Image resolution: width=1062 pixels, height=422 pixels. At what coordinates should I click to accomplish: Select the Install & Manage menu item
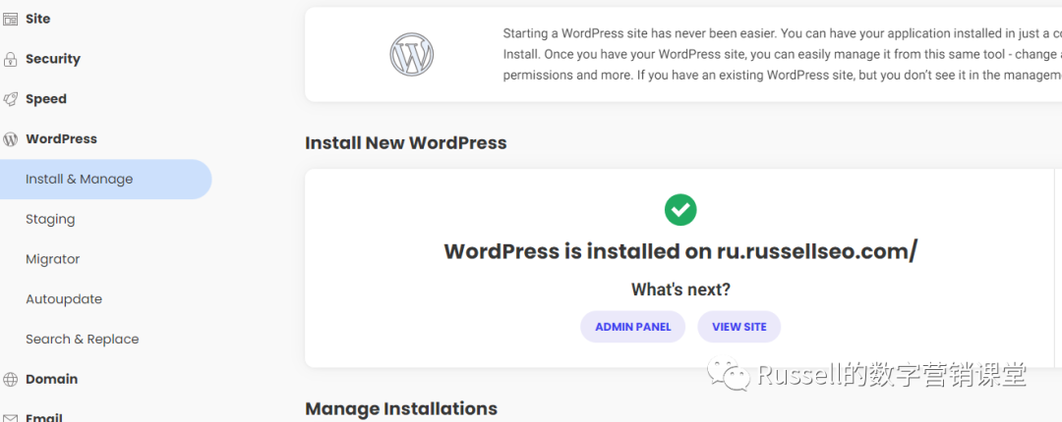[80, 180]
